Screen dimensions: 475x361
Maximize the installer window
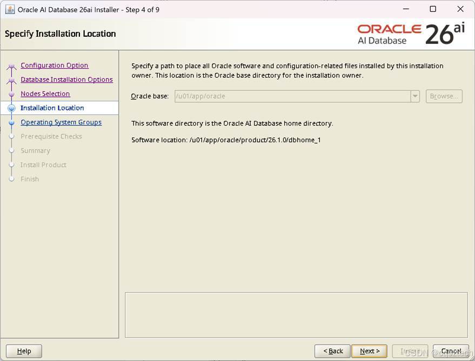pyautogui.click(x=433, y=9)
